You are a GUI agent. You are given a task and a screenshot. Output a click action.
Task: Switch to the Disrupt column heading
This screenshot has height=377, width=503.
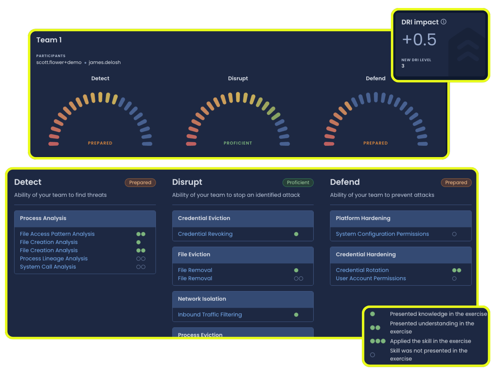(x=187, y=182)
